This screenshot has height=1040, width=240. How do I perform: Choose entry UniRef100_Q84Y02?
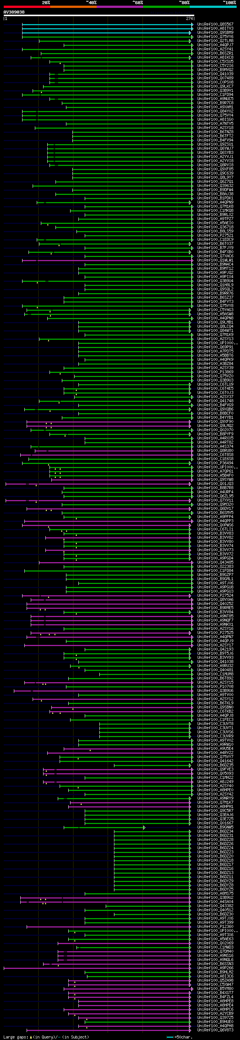tap(215, 111)
